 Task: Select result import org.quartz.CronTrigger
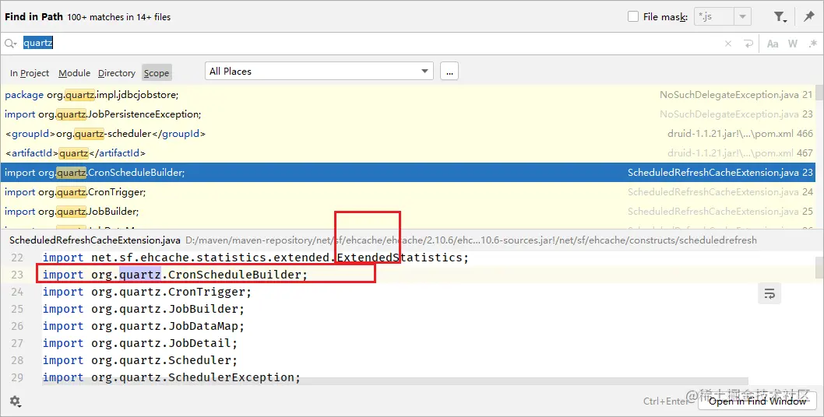tap(408, 192)
